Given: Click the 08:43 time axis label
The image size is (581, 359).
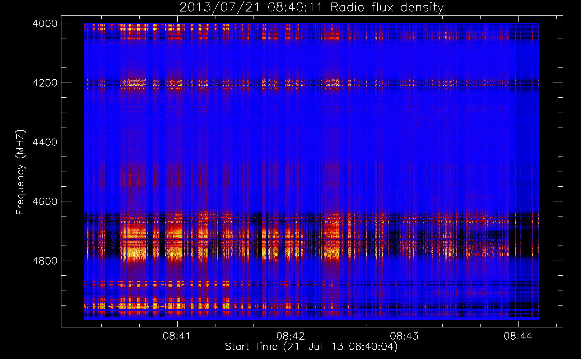Looking at the screenshot, I should [x=404, y=336].
